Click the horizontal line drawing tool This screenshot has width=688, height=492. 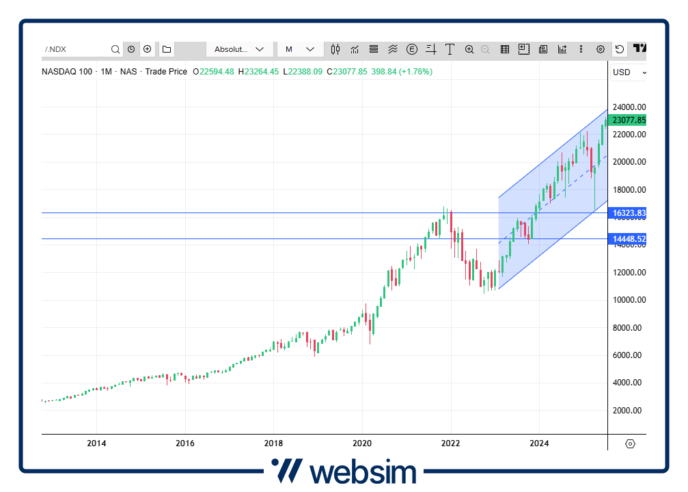pos(431,49)
